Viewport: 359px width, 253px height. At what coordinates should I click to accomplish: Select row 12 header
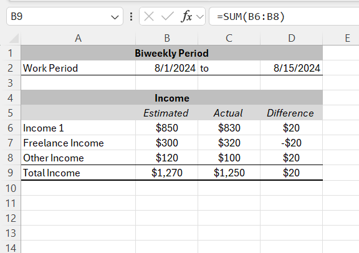[x=11, y=218]
